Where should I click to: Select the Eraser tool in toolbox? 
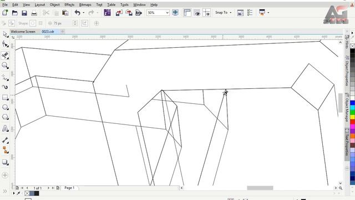tap(5, 56)
